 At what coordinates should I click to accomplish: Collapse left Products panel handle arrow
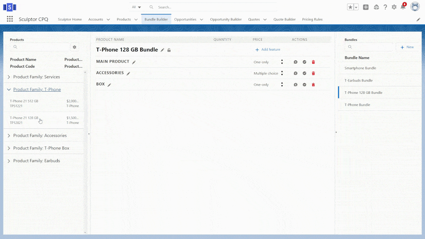[89, 134]
